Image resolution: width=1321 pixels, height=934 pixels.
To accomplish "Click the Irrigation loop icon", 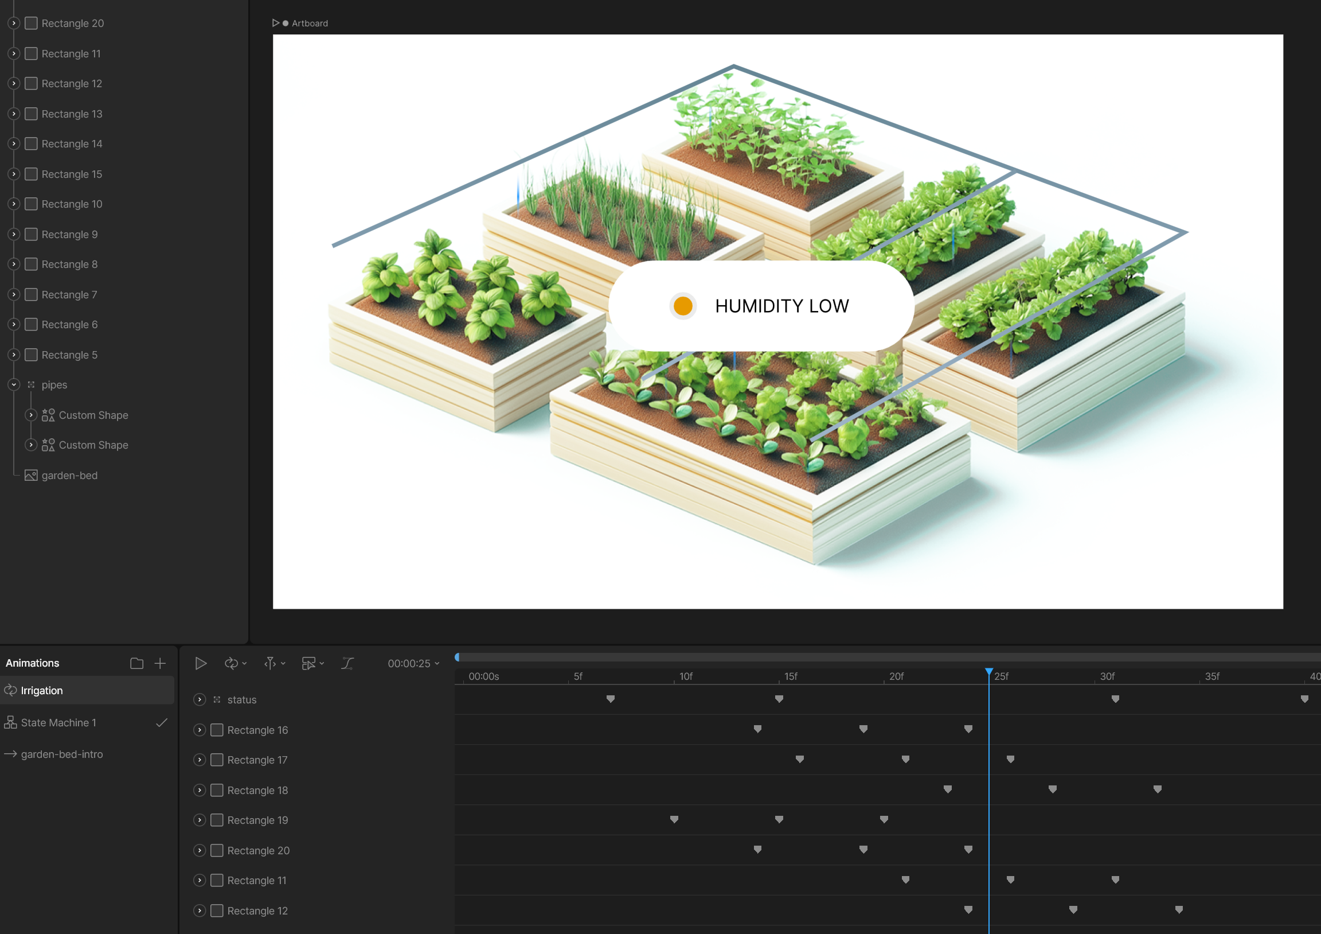I will (10, 690).
